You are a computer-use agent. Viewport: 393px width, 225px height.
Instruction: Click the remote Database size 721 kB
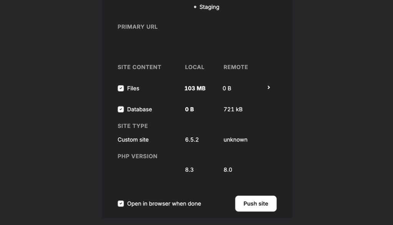click(233, 109)
